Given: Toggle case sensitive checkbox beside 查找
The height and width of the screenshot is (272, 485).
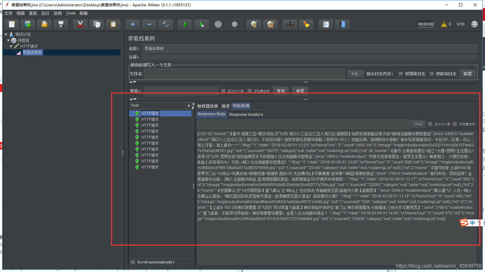Looking at the screenshot, I should tap(224, 91).
